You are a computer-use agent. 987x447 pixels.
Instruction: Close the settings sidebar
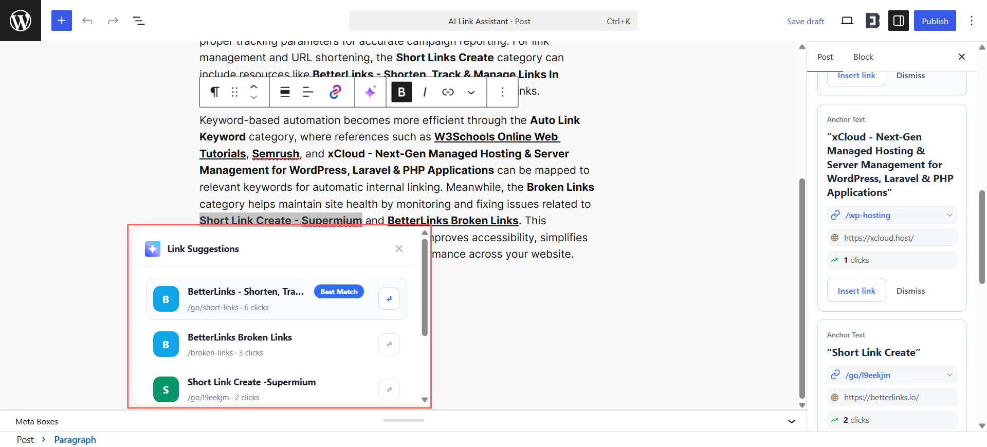point(962,57)
